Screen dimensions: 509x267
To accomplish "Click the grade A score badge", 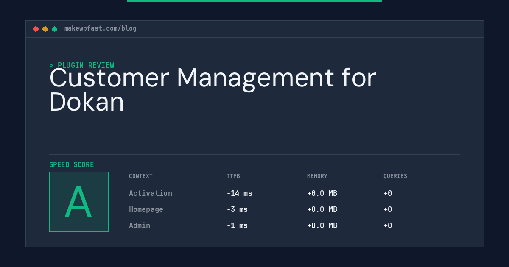I will (x=79, y=202).
